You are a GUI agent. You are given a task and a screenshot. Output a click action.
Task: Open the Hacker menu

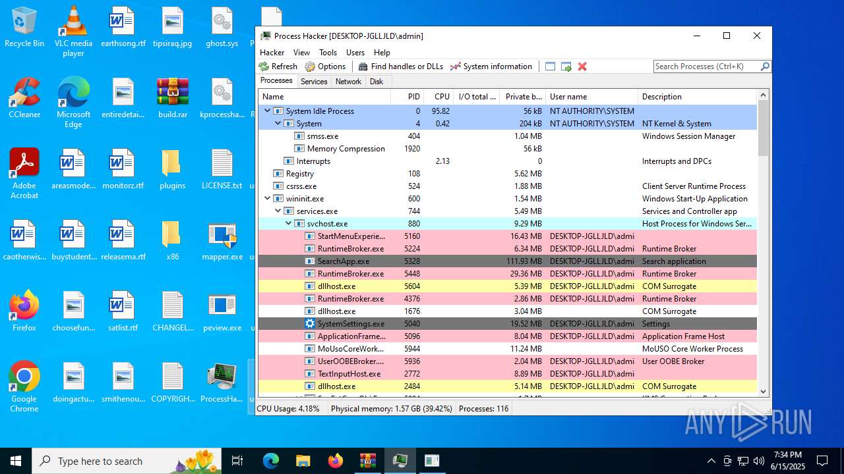272,53
